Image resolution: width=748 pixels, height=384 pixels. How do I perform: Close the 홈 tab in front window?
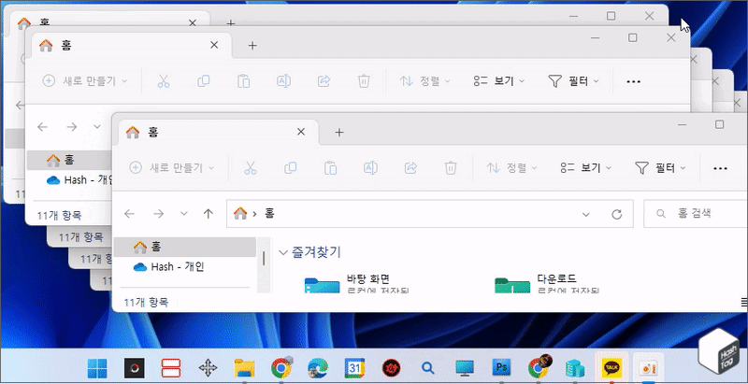[300, 132]
